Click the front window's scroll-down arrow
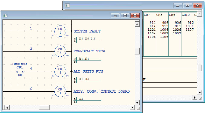 pyautogui.click(x=137, y=103)
